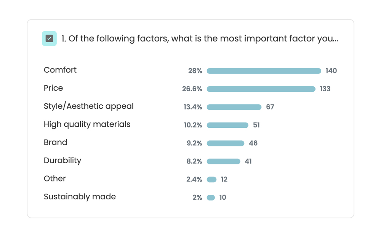Select the Other answer label
Viewport: 381px width, 237px height.
click(54, 178)
